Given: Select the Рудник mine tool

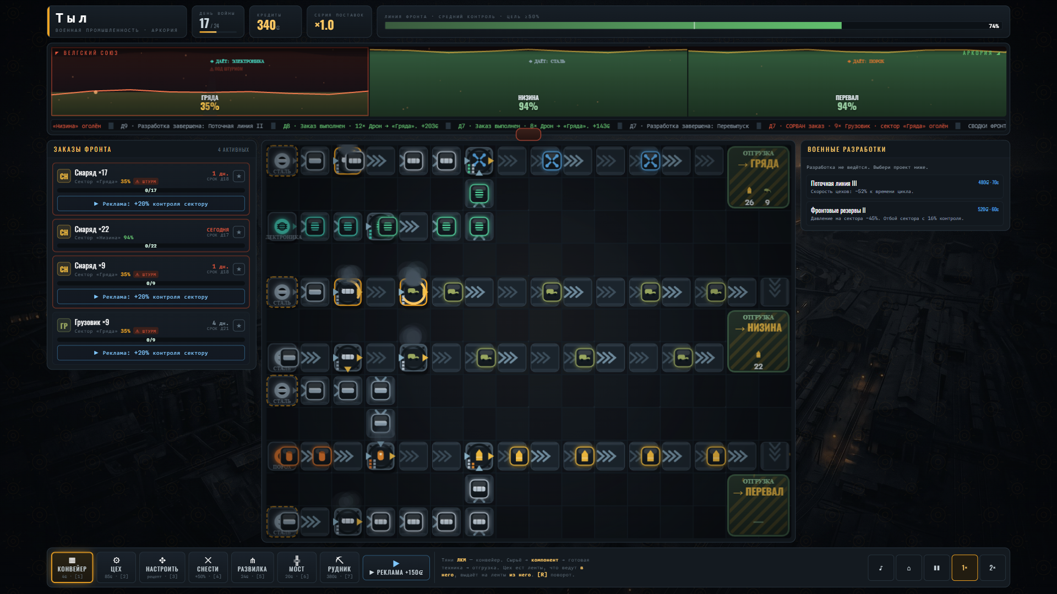Looking at the screenshot, I should (339, 568).
